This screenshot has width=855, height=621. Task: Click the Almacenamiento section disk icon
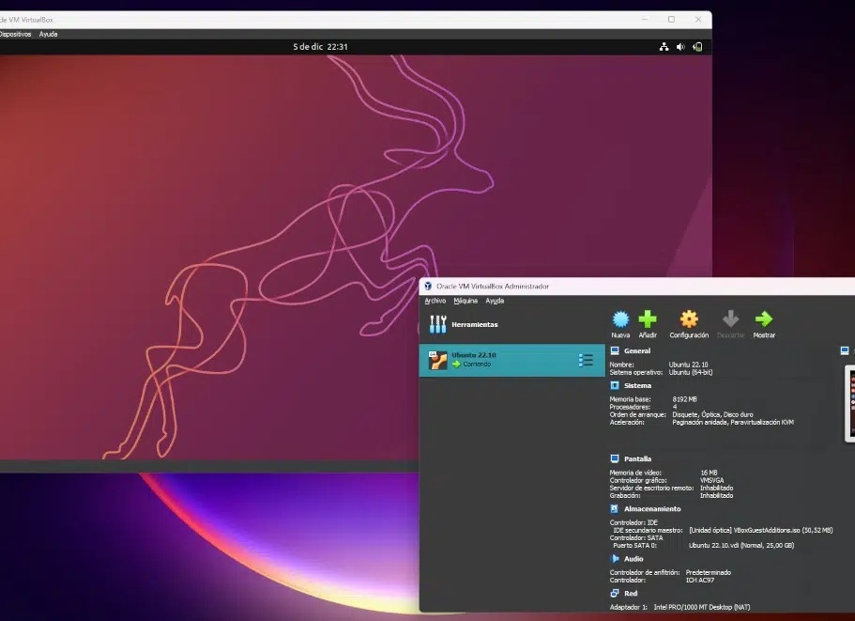[615, 508]
